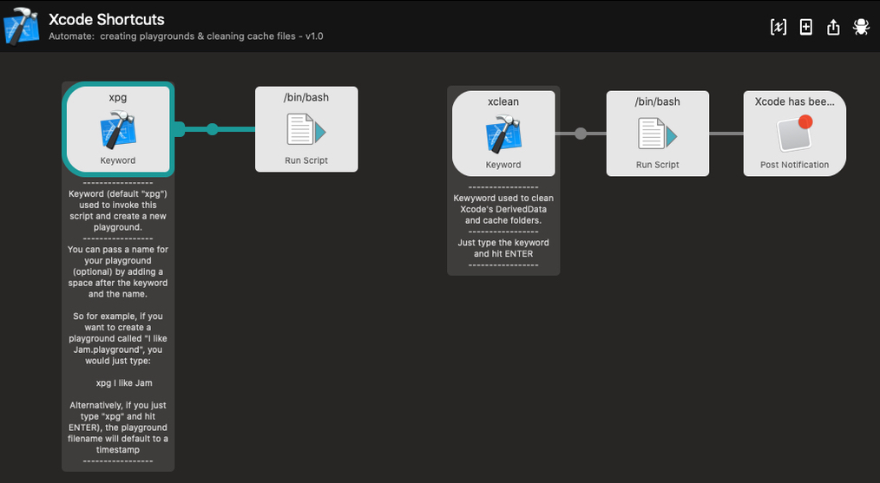Click the "Xcode Shortcuts" workflow title
The image size is (880, 483).
106,19
